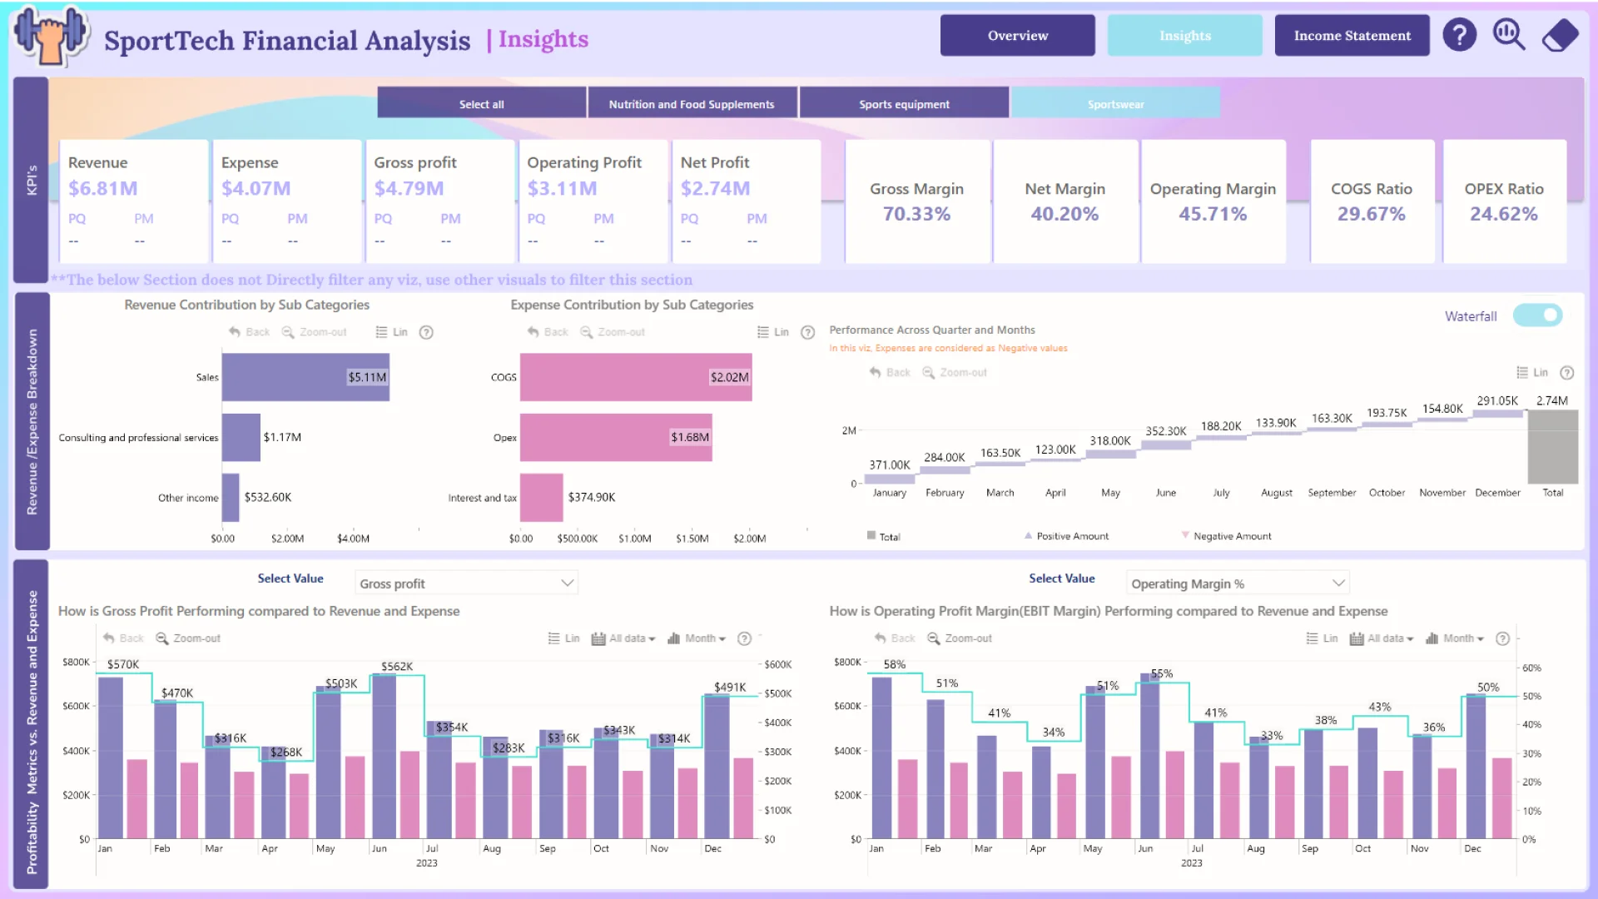Image resolution: width=1598 pixels, height=899 pixels.
Task: Click the OPEX Ratio 24.62% card
Action: pyautogui.click(x=1504, y=201)
